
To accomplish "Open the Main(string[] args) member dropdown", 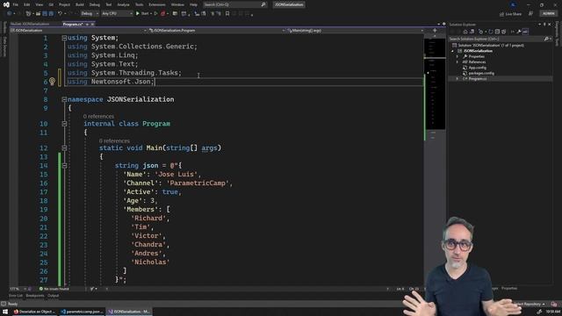I will pyautogui.click(x=355, y=31).
